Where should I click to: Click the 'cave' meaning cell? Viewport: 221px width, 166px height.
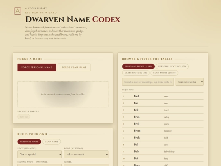[166, 145]
